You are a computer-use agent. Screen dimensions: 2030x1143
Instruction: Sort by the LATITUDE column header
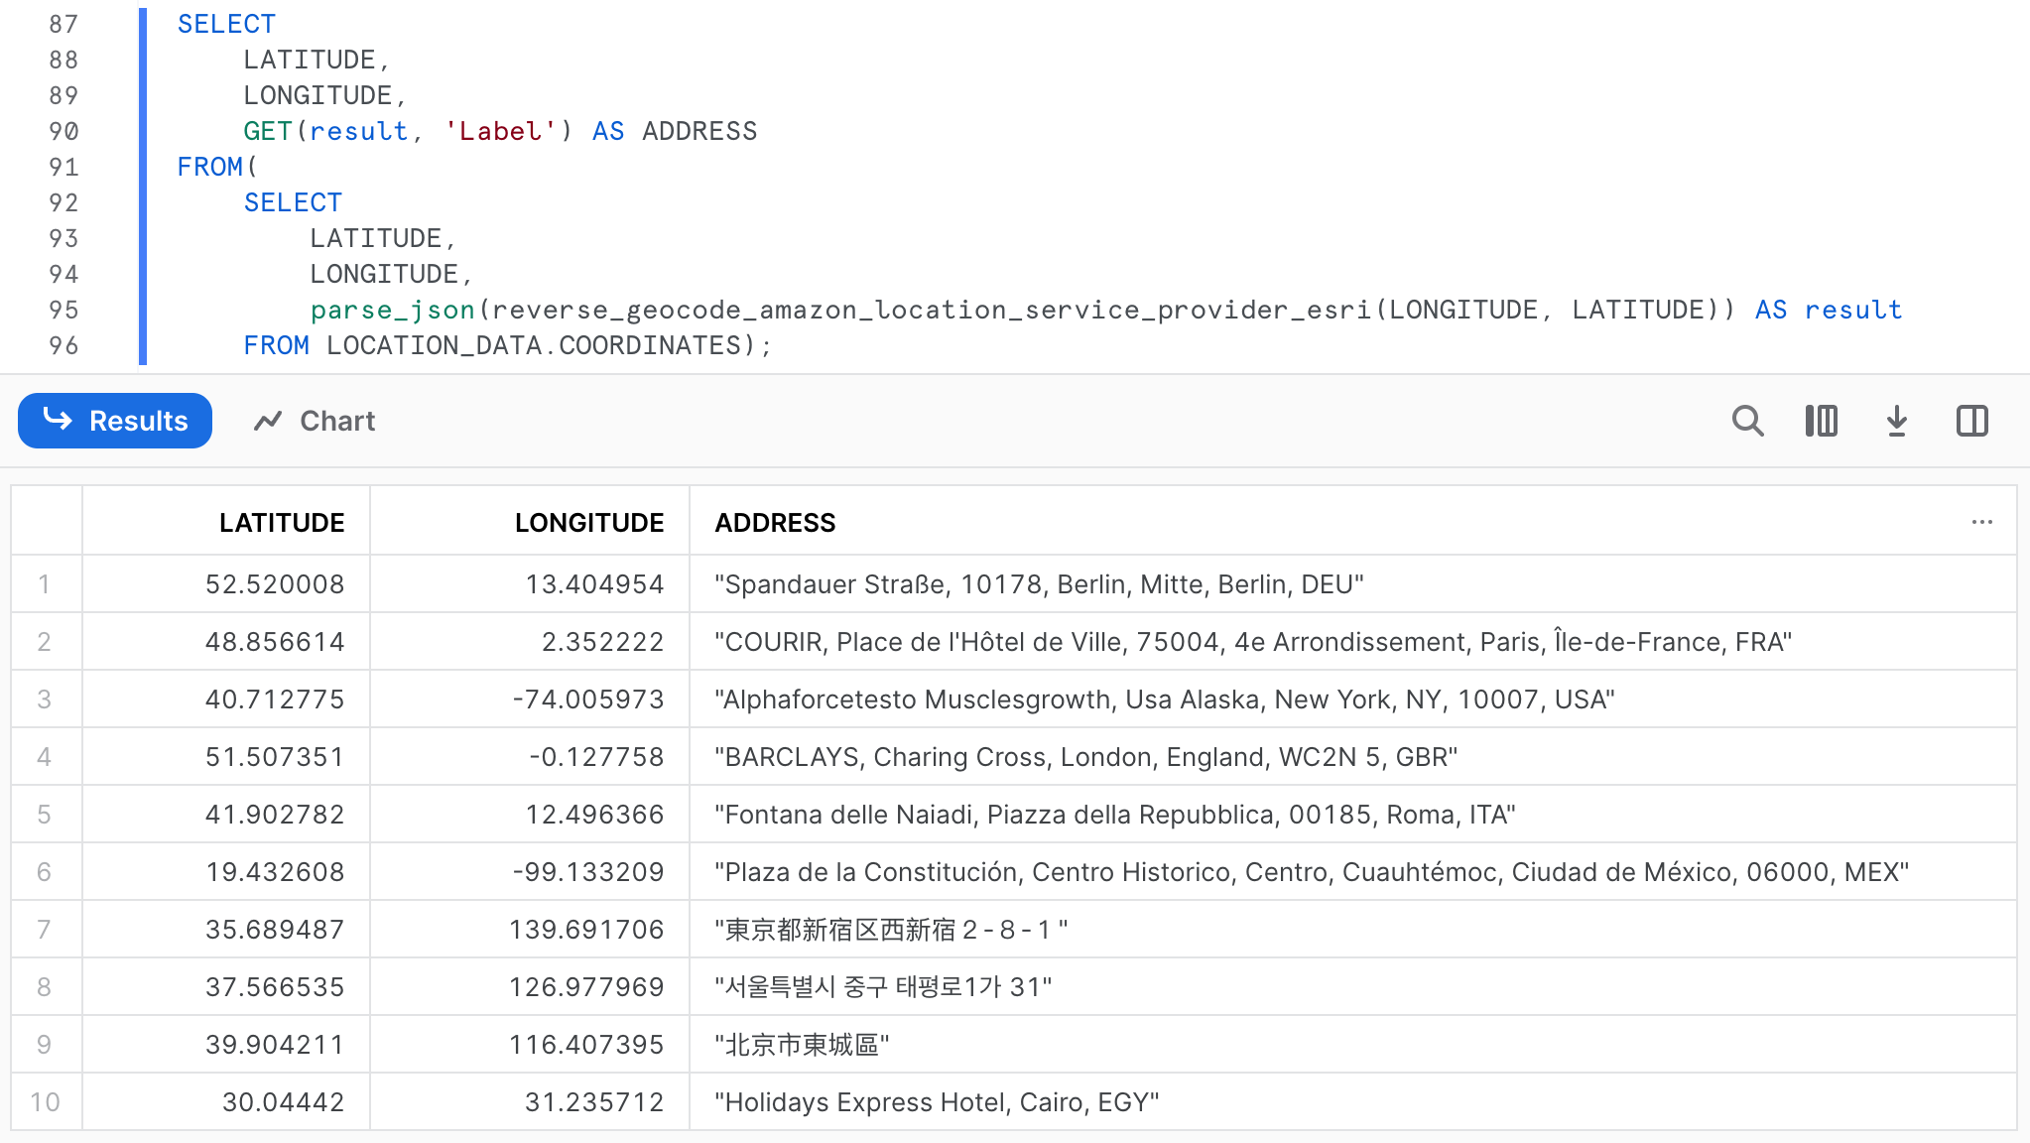tap(282, 521)
